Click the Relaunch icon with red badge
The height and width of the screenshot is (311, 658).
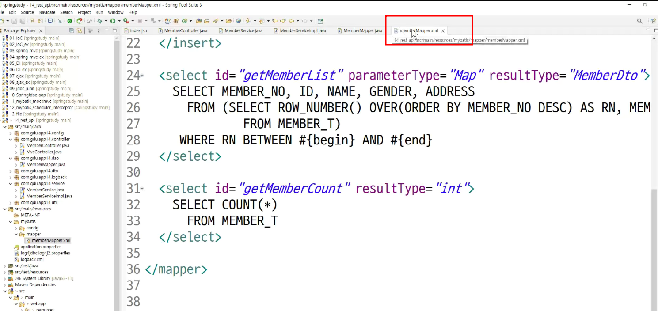coord(80,21)
